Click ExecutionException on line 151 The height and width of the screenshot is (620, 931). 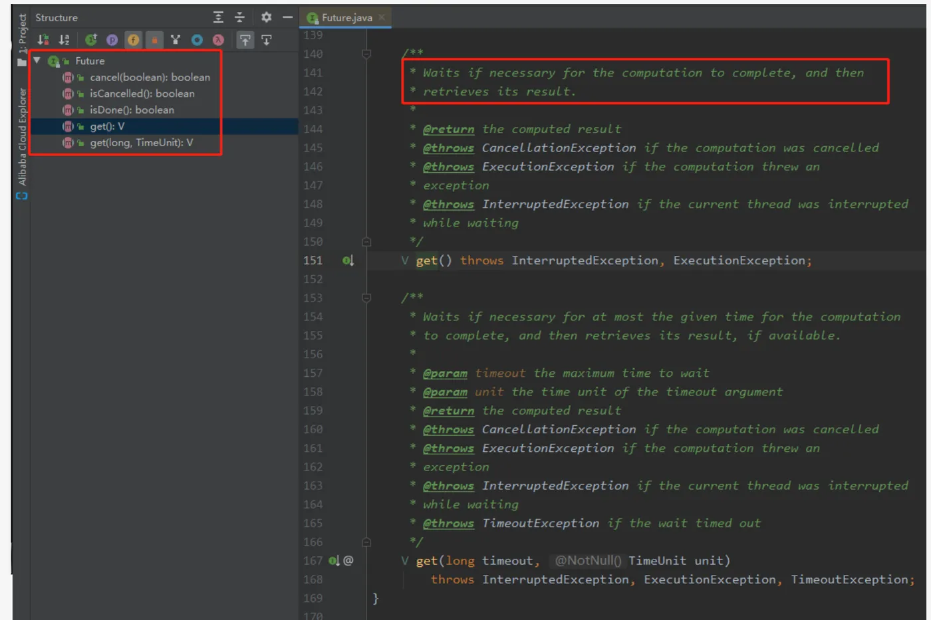click(739, 260)
